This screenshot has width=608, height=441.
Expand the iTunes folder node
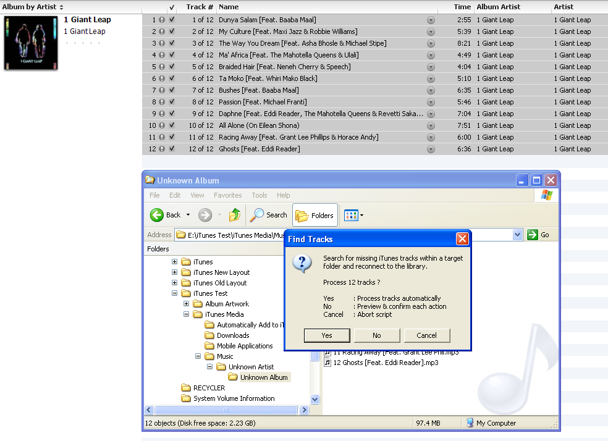coord(174,262)
